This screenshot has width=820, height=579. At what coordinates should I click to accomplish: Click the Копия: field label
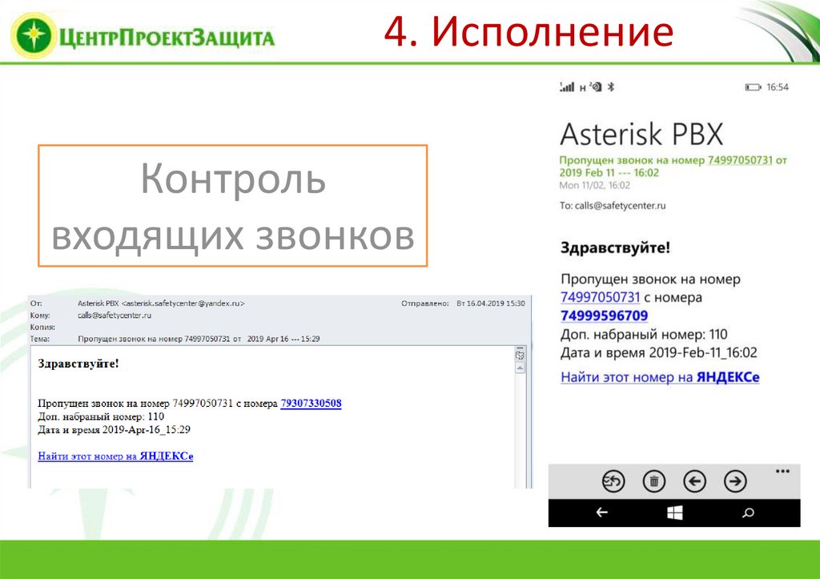[43, 328]
